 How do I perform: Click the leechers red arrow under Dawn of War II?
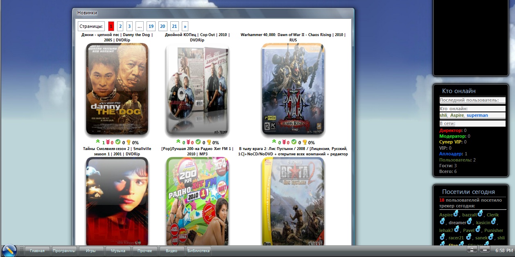pos(284,142)
